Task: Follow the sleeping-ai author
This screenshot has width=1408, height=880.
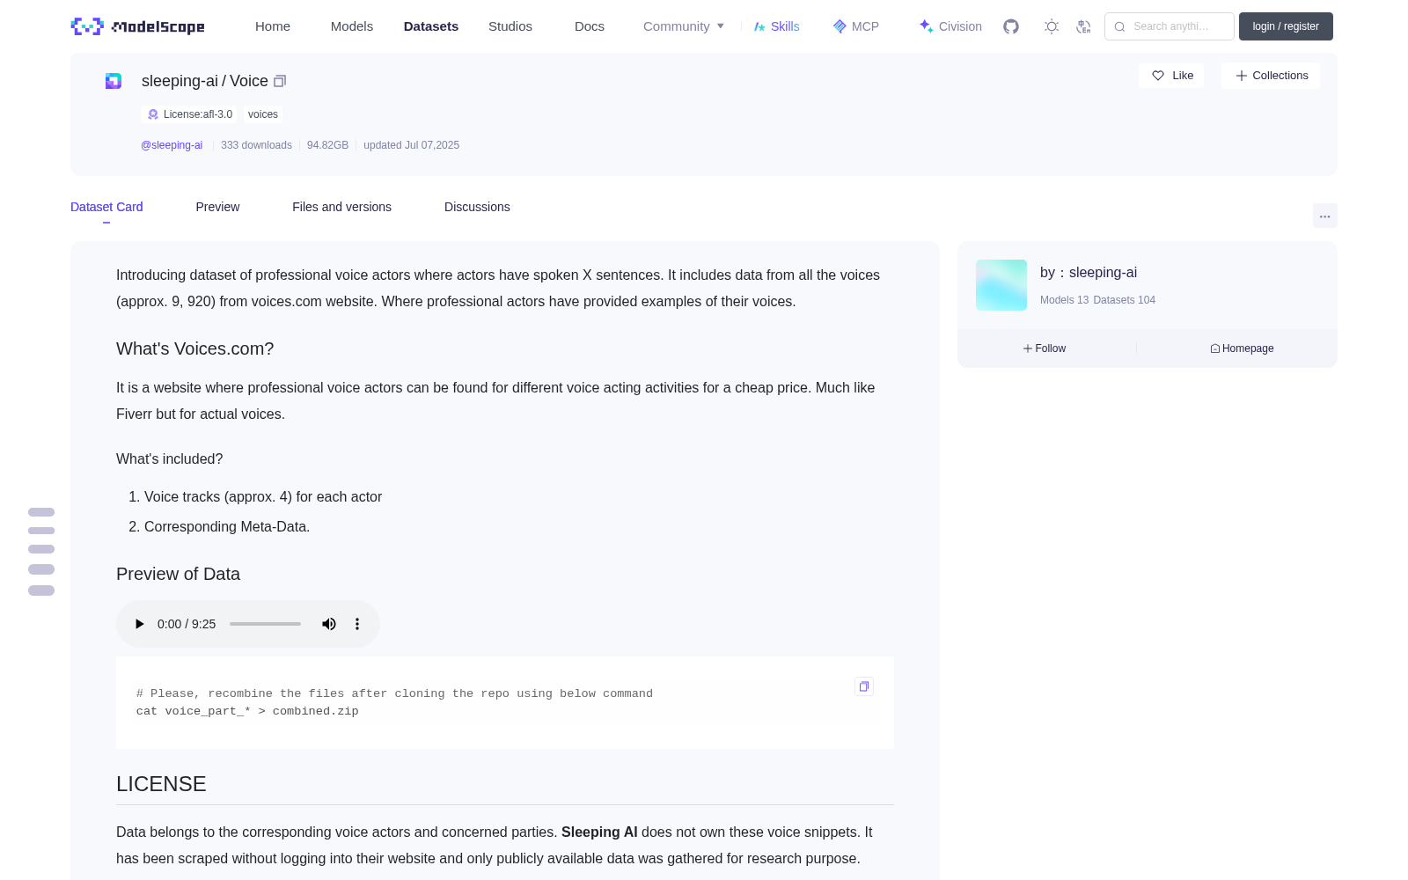Action: (x=1045, y=348)
